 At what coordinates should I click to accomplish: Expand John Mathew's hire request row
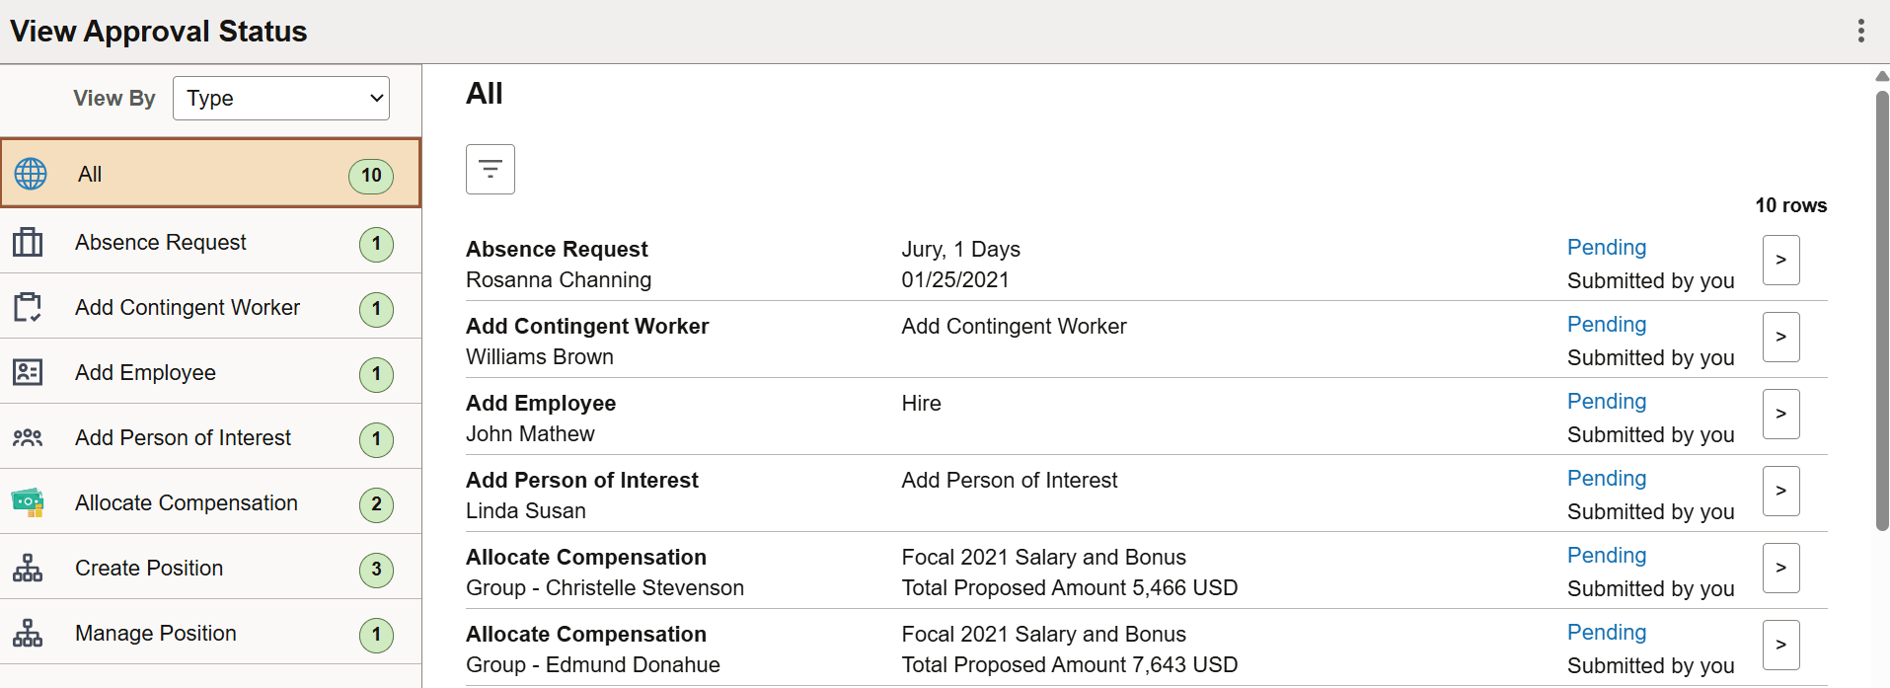[1781, 414]
